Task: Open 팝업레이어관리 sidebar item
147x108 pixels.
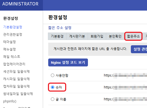Action: [14, 64]
